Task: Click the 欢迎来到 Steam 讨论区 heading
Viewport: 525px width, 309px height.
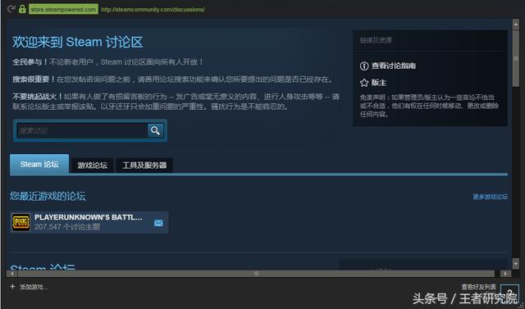Action: [x=78, y=42]
